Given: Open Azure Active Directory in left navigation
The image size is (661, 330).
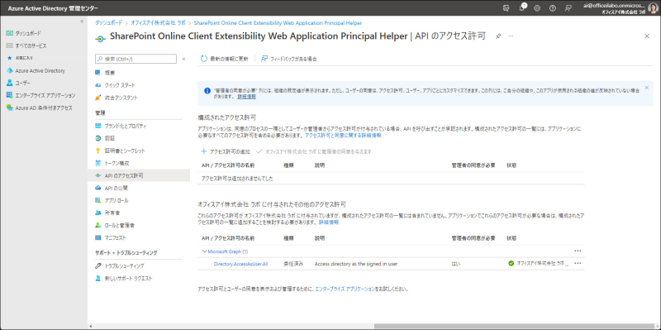Looking at the screenshot, I should tap(40, 70).
